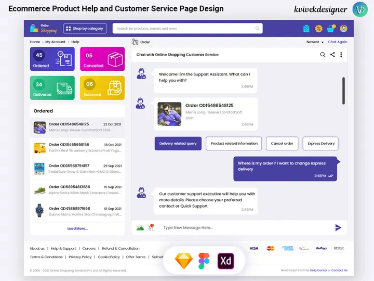Click the Mastercard payment icon
The width and height of the screenshot is (374, 281).
(x=271, y=248)
